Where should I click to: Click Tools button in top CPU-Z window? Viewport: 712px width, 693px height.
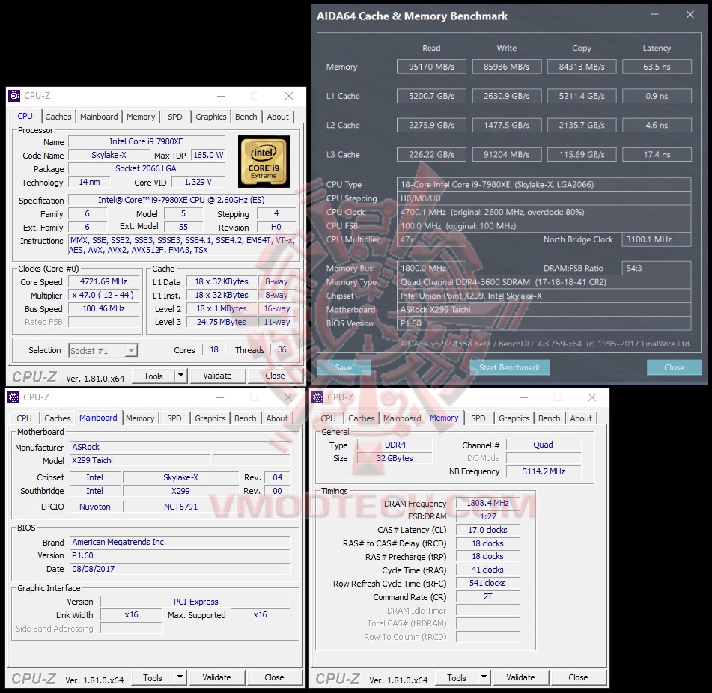pyautogui.click(x=153, y=376)
